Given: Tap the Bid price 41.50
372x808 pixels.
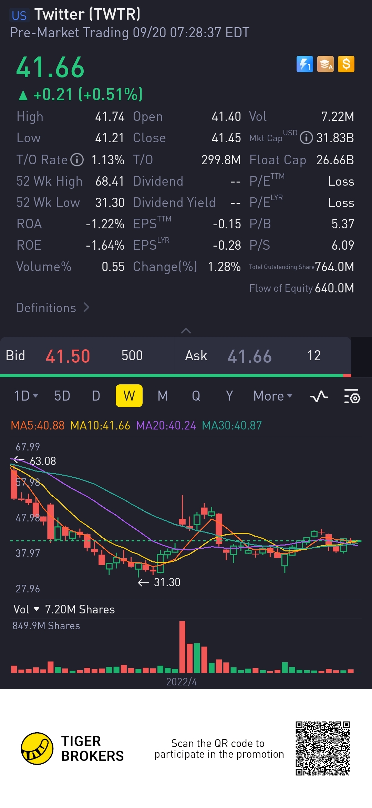Looking at the screenshot, I should 68,356.
